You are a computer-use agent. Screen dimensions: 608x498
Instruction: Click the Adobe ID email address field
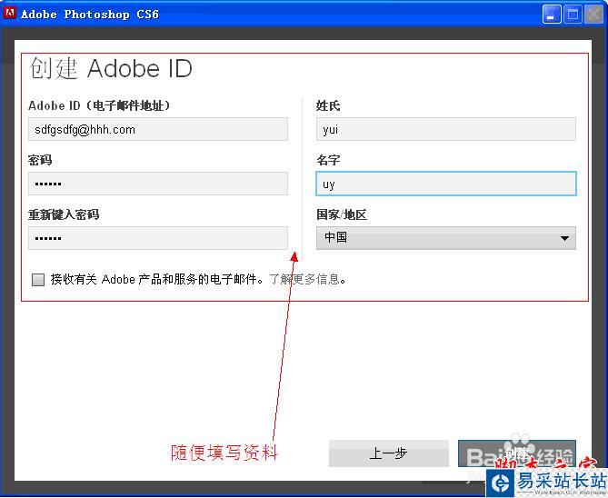pyautogui.click(x=158, y=129)
